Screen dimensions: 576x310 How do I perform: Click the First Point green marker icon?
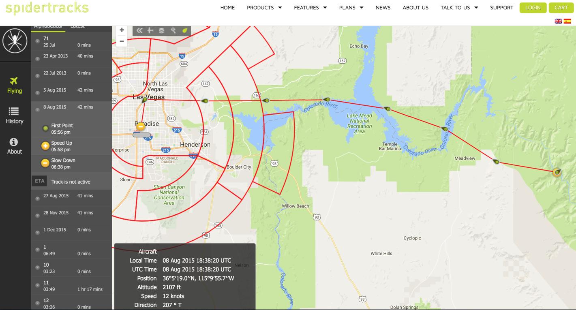[45, 128]
